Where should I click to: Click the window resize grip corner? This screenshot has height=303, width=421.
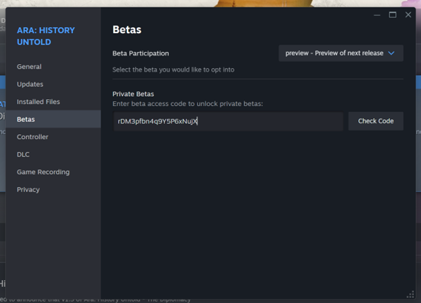click(x=410, y=294)
